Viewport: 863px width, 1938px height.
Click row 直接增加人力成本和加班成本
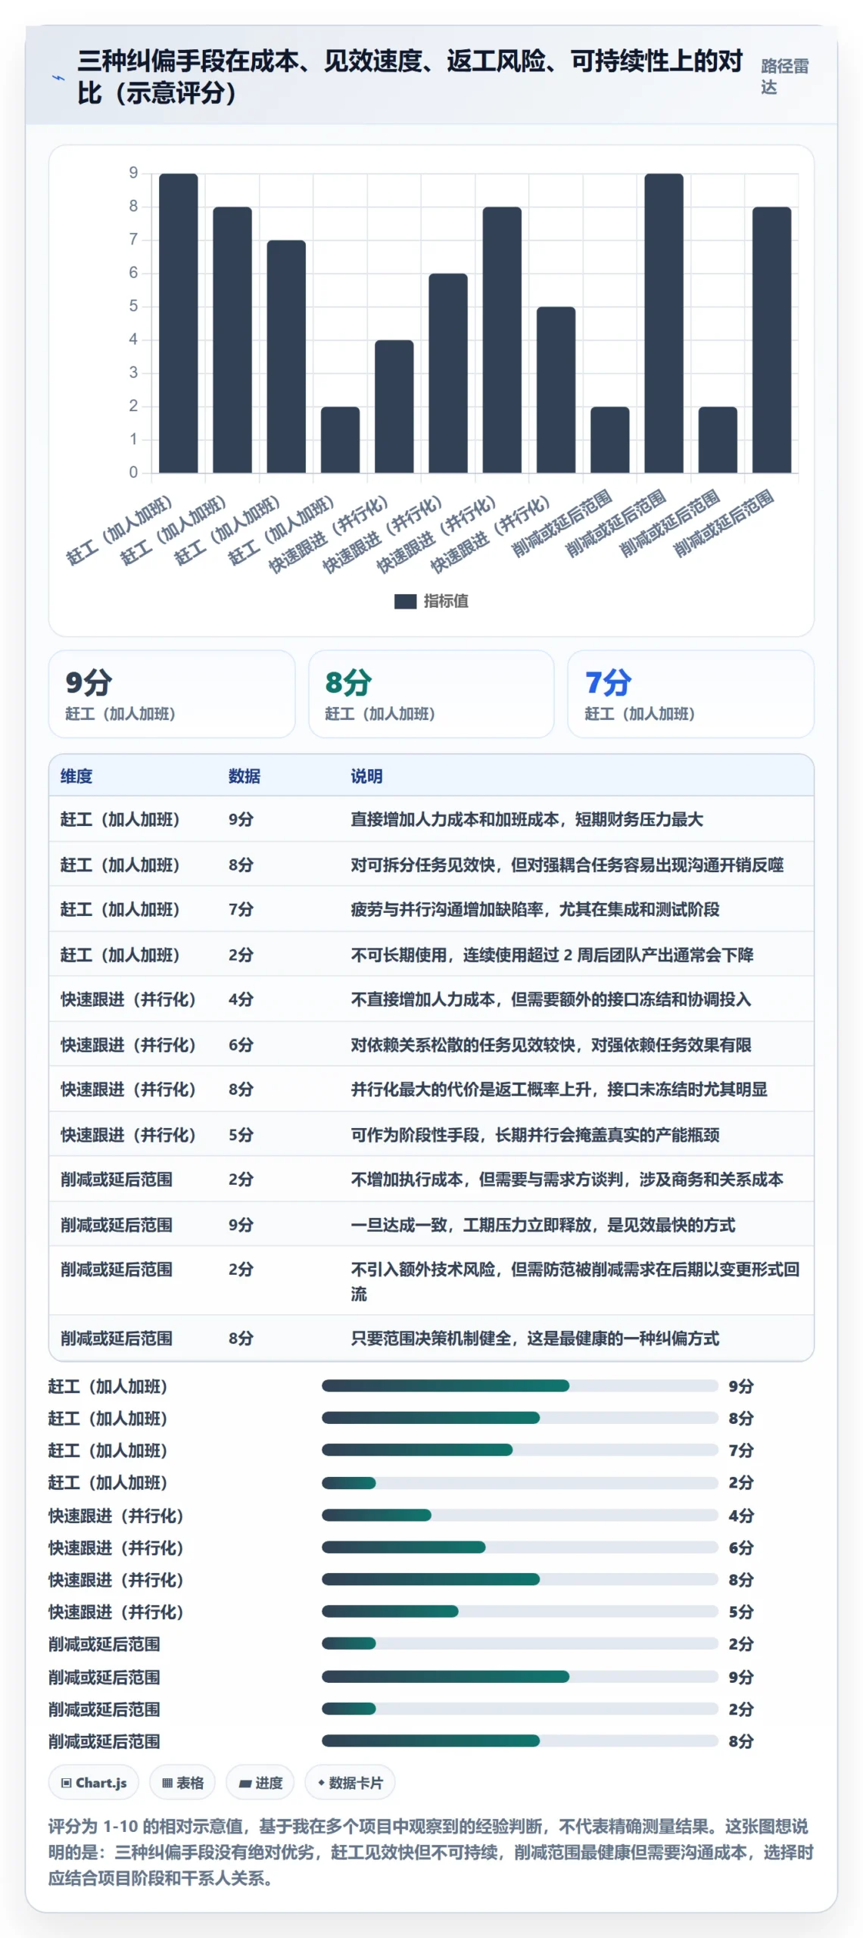(431, 819)
